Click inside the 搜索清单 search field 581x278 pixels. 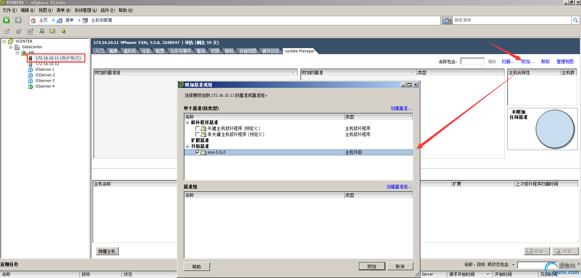pyautogui.click(x=512, y=20)
